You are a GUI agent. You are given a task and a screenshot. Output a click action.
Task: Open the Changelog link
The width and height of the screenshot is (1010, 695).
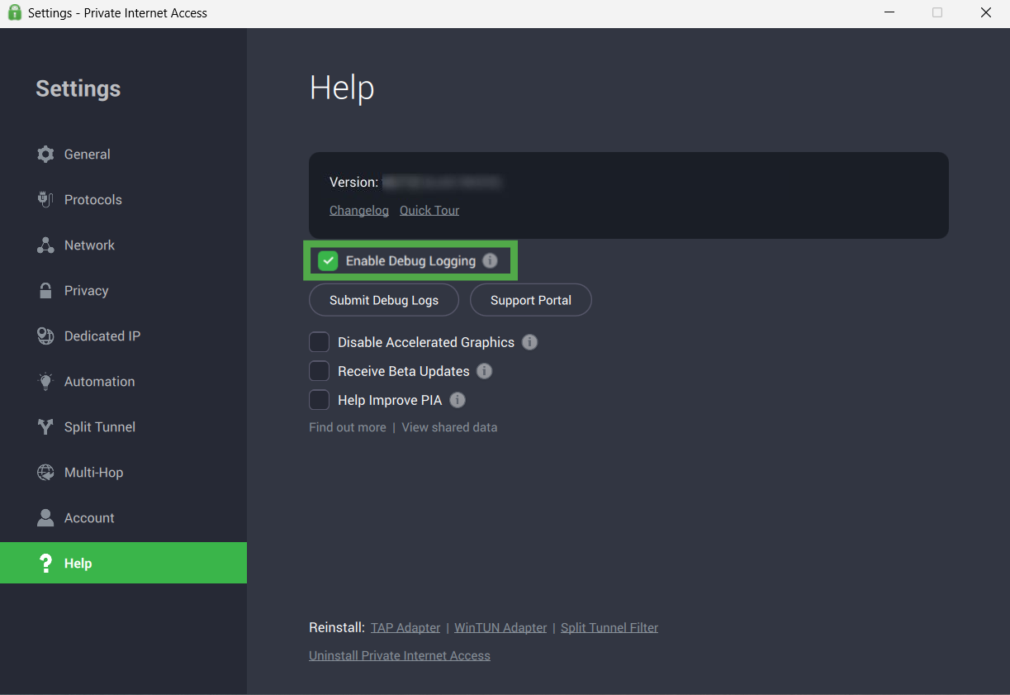[359, 210]
